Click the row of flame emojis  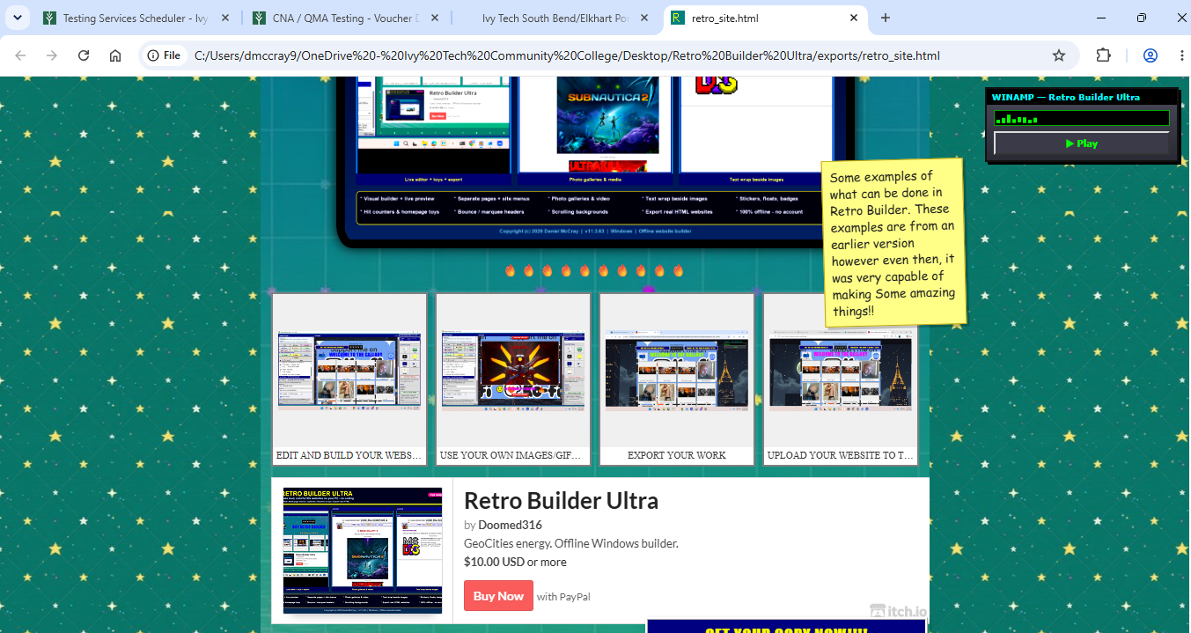coord(594,270)
